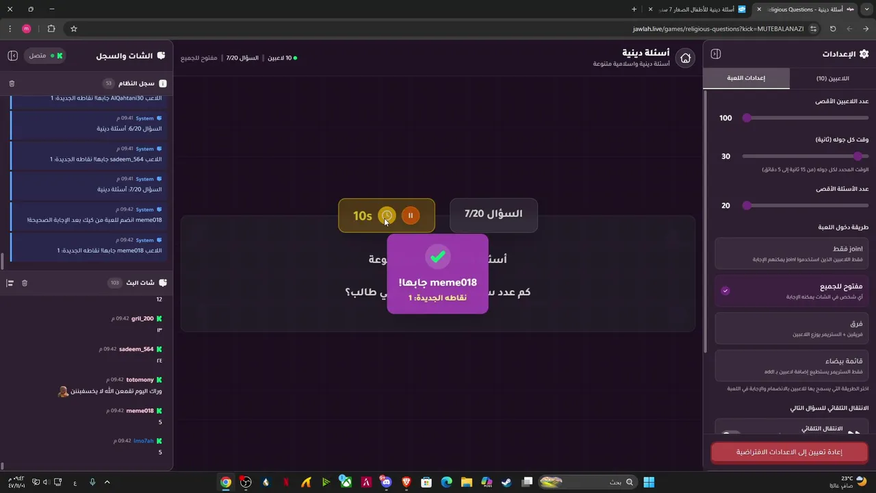Viewport: 876px width, 493px height.
Task: Open Microsoft Edge from the taskbar
Action: click(x=447, y=482)
